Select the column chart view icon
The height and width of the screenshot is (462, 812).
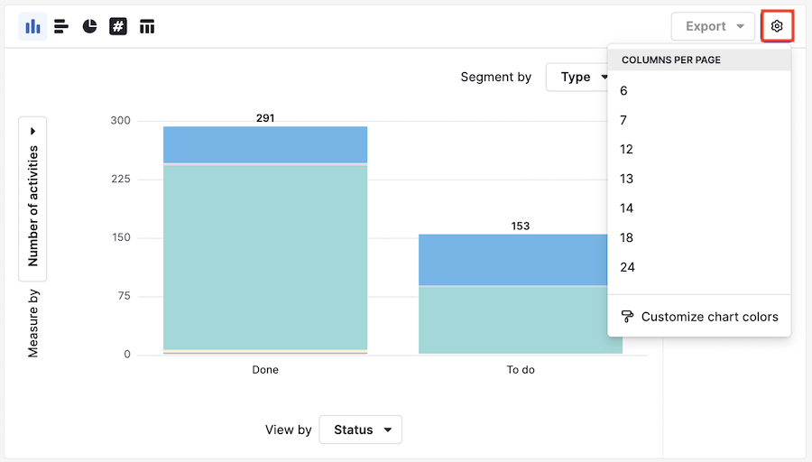[32, 26]
